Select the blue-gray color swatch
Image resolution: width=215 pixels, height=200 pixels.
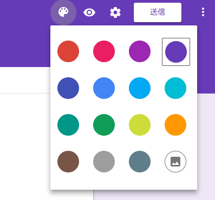[x=140, y=162]
